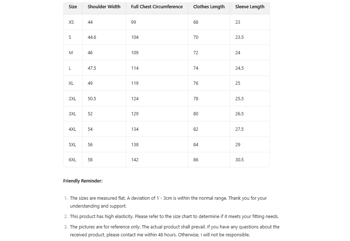Click the Sleeve Length column header
This screenshot has width=350, height=241.
[x=249, y=7]
